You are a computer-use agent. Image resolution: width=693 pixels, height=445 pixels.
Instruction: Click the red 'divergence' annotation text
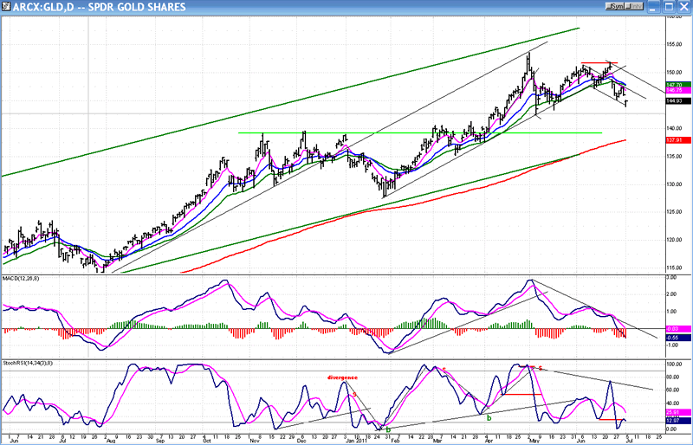point(341,377)
